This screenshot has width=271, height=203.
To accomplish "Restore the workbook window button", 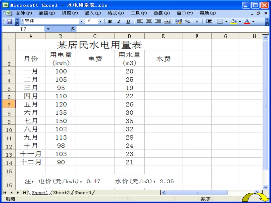I will pos(258,13).
